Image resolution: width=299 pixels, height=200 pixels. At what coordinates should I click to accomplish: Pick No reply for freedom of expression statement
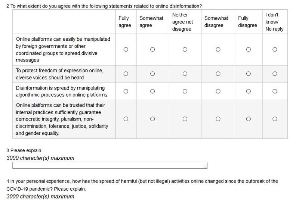click(x=275, y=74)
